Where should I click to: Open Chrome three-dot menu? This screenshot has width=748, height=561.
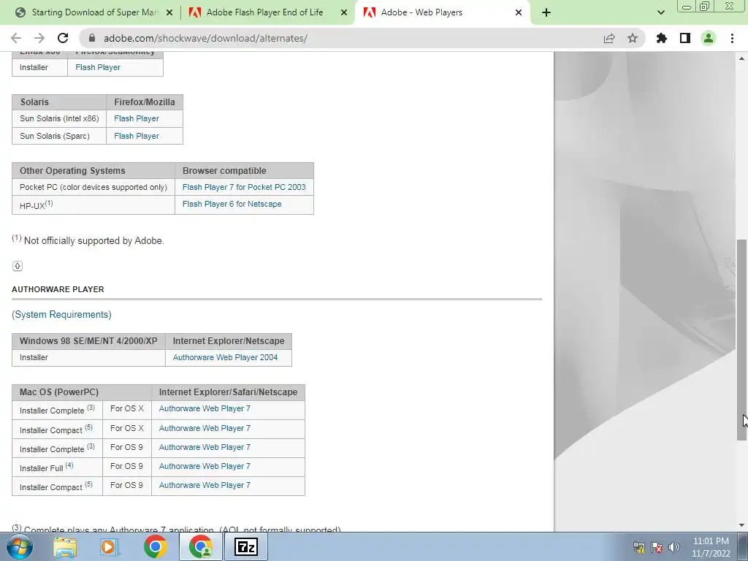coord(732,38)
